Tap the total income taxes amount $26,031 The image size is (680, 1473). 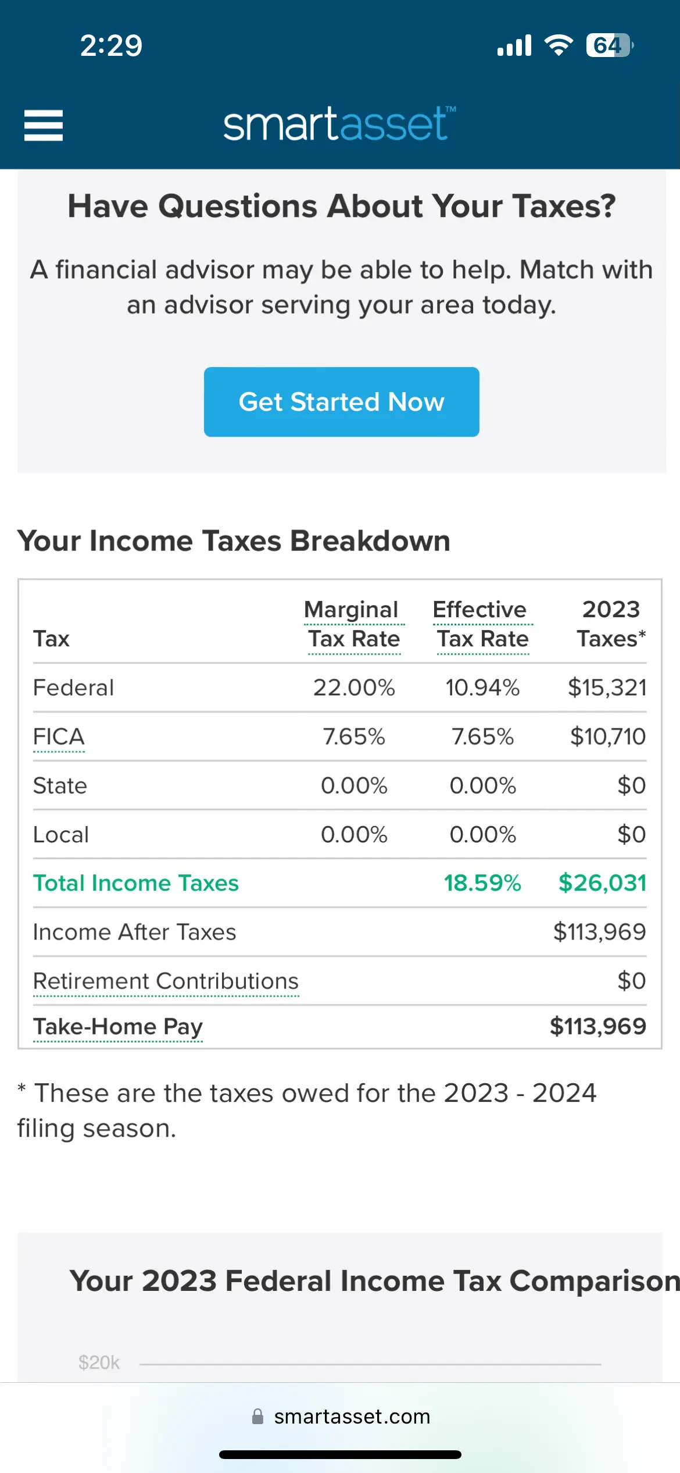[x=603, y=883]
